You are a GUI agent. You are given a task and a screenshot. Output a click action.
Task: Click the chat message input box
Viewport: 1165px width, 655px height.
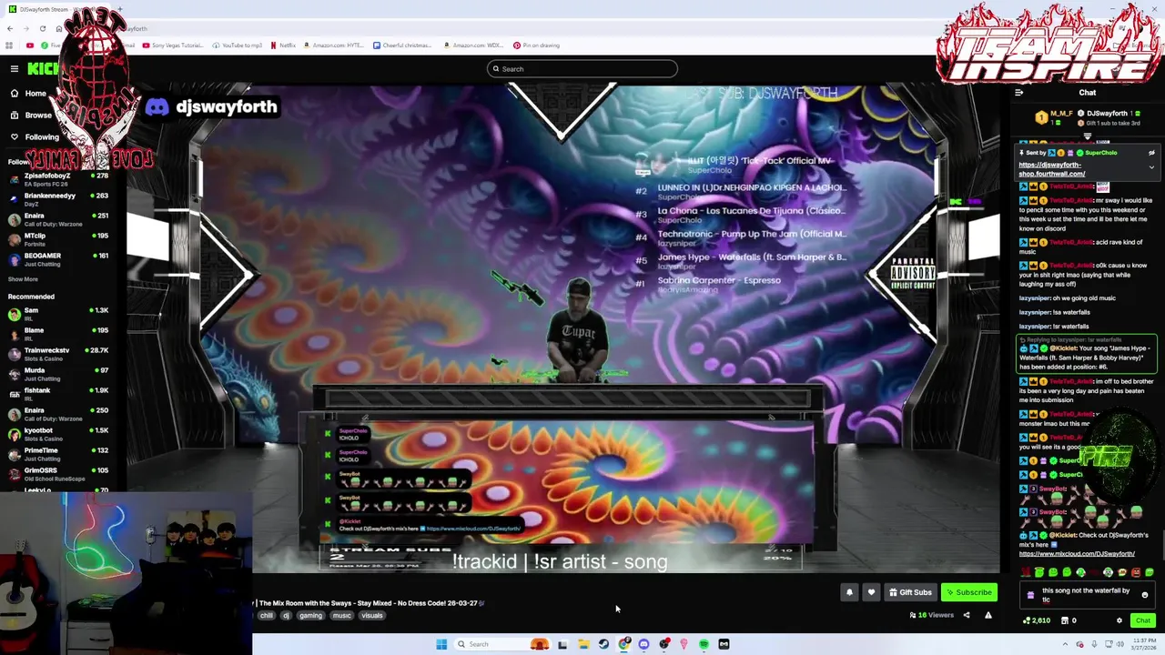(x=1087, y=595)
